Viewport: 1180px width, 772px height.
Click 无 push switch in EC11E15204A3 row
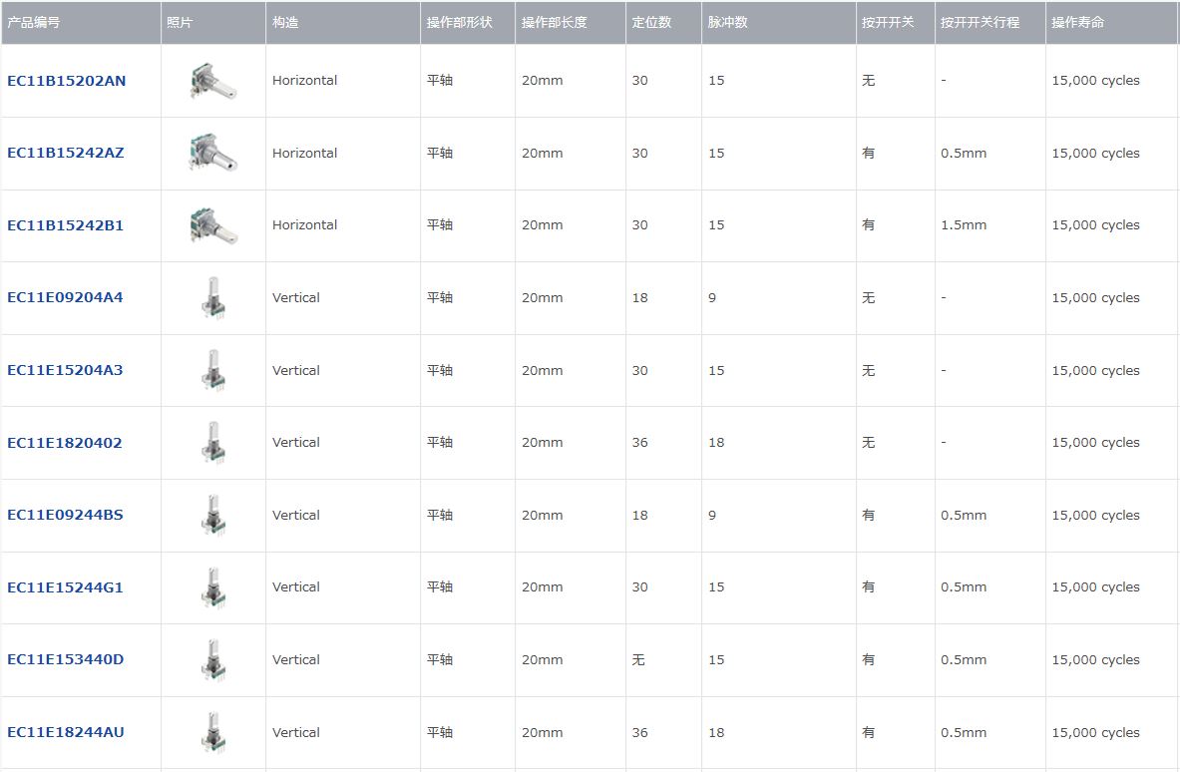(869, 370)
